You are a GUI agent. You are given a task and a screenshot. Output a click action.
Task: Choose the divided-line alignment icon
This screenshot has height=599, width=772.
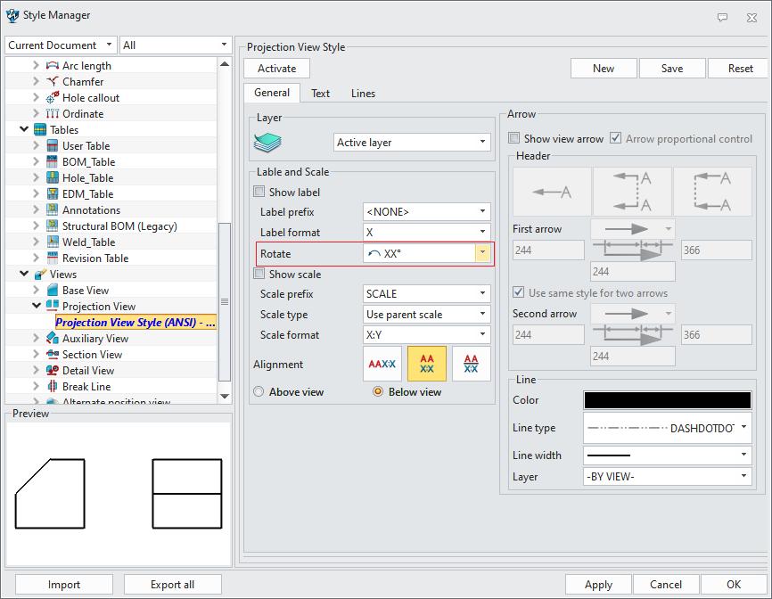[472, 365]
